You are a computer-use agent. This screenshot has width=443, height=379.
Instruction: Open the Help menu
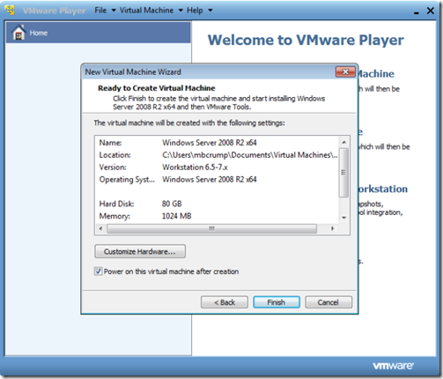click(195, 11)
